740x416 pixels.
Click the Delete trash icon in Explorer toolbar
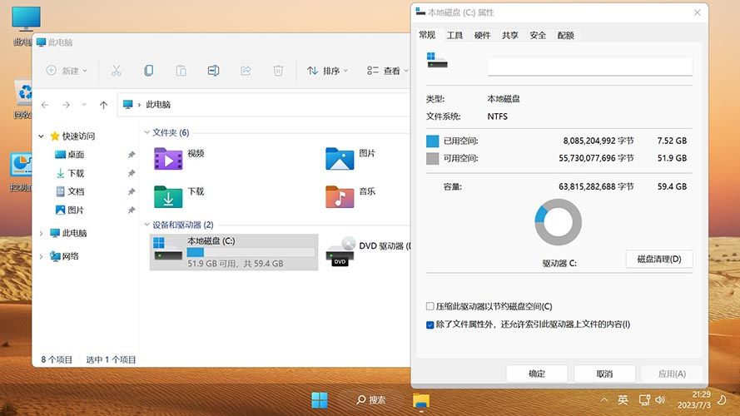pyautogui.click(x=278, y=71)
